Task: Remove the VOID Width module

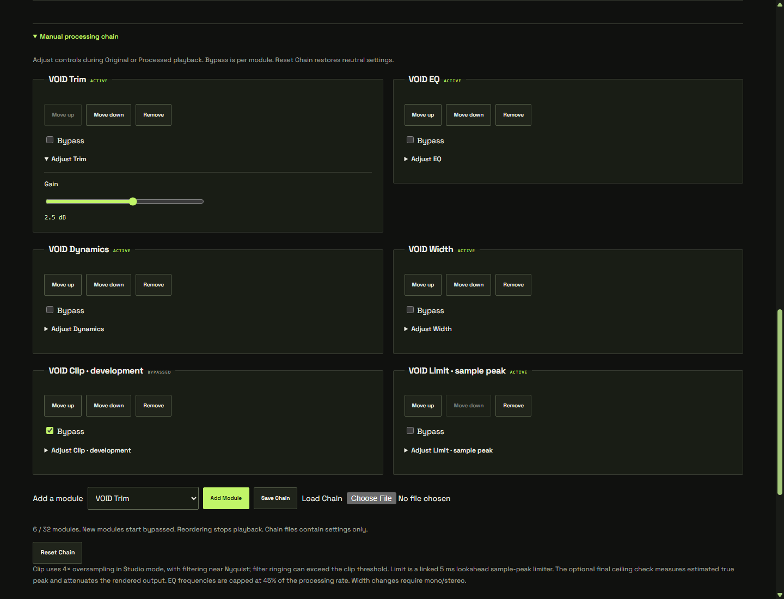Action: pyautogui.click(x=513, y=285)
